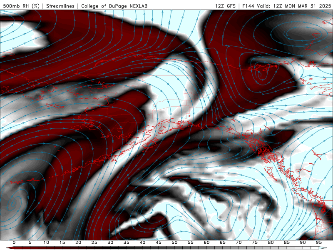333x250 pixels.
Task: Click the '65' tick label on the scale
Action: point(223,242)
